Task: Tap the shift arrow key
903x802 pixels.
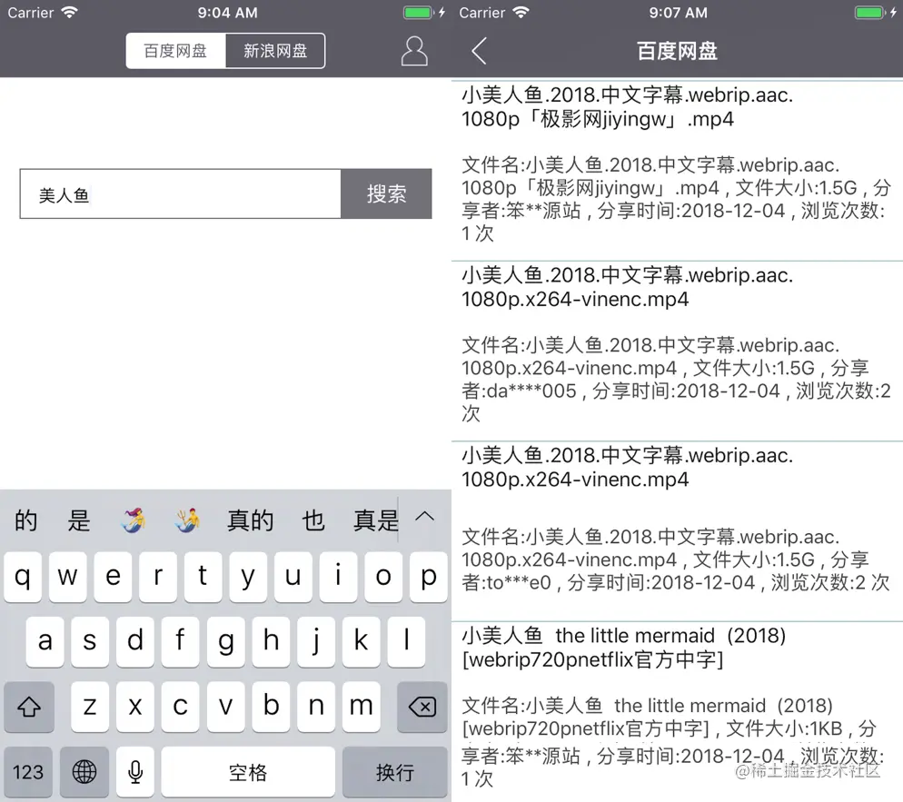Action: [29, 707]
